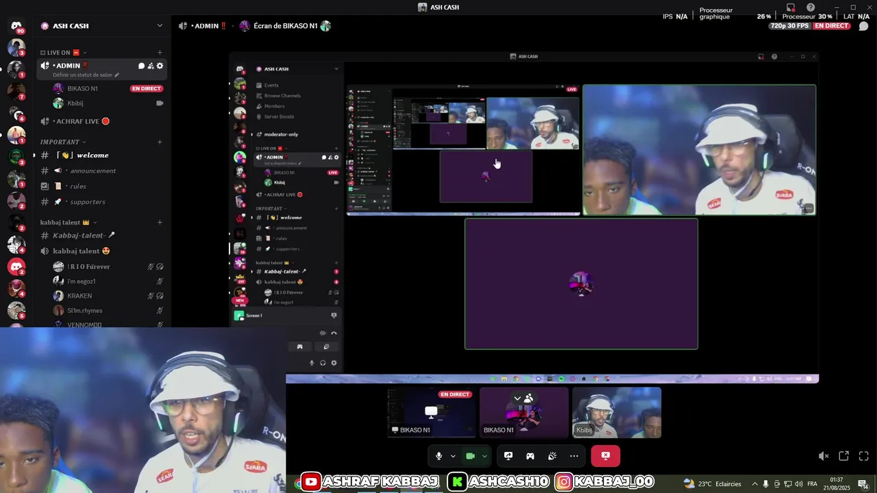The height and width of the screenshot is (493, 877).
Task: Open Windows notification center icon
Action: (x=863, y=484)
